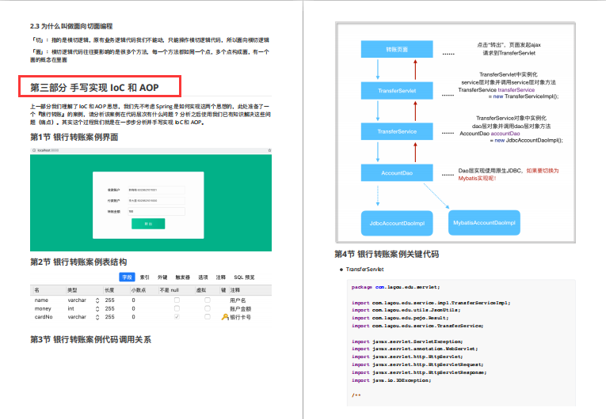Click the 小数点 column header
This screenshot has height=419, width=606.
139,290
